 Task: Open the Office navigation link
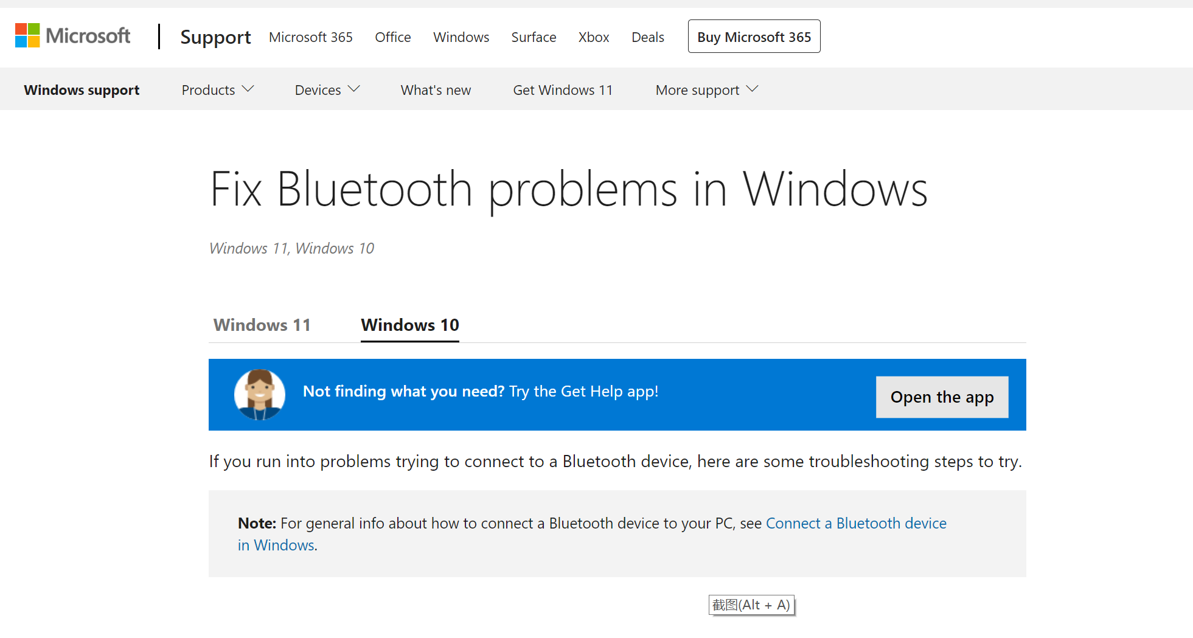pos(393,37)
